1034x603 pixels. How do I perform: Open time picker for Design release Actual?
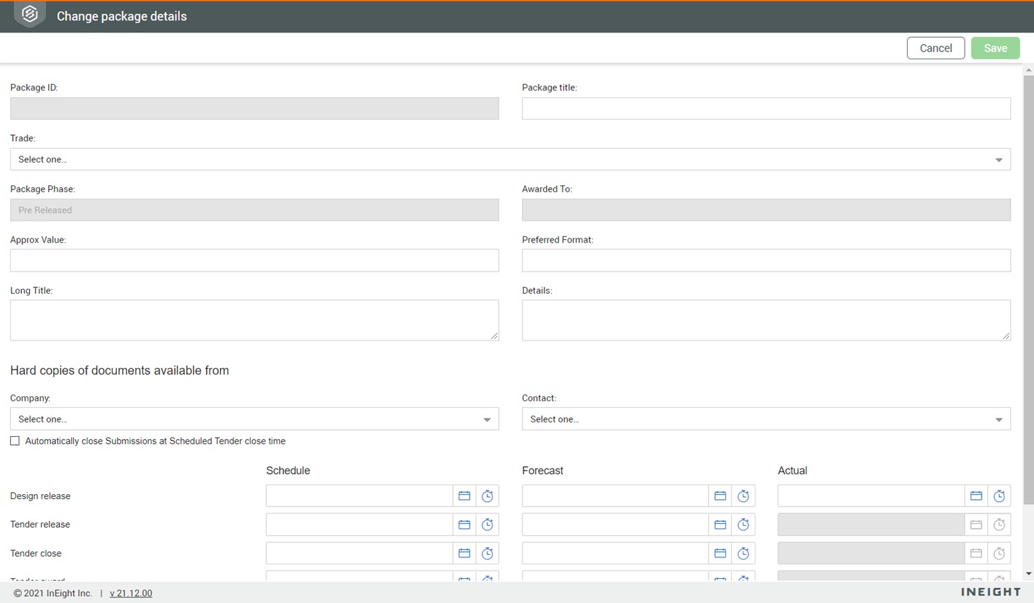(x=999, y=496)
